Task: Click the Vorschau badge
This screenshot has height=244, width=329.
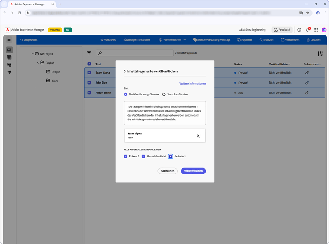Action: click(x=55, y=30)
